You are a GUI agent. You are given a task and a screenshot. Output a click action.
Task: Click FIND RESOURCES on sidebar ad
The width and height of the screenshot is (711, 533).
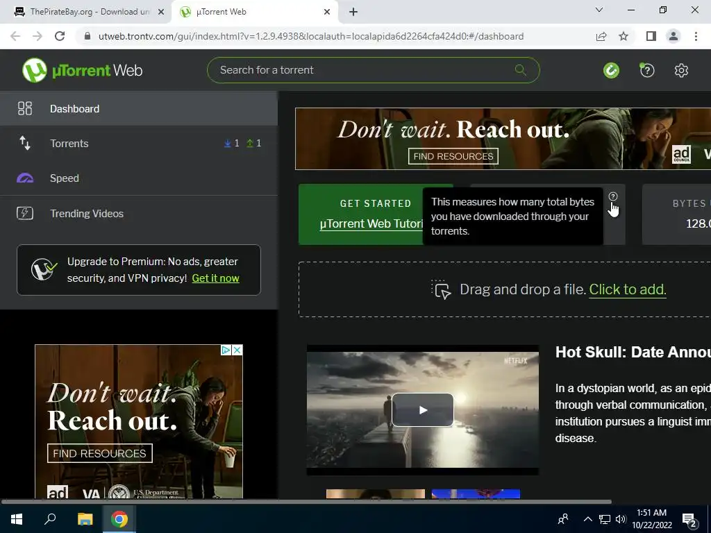coord(100,453)
